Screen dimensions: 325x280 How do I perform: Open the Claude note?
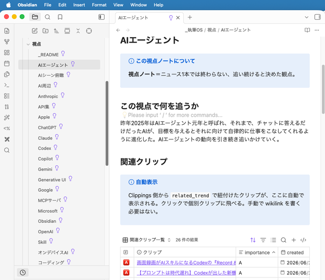(x=45, y=138)
